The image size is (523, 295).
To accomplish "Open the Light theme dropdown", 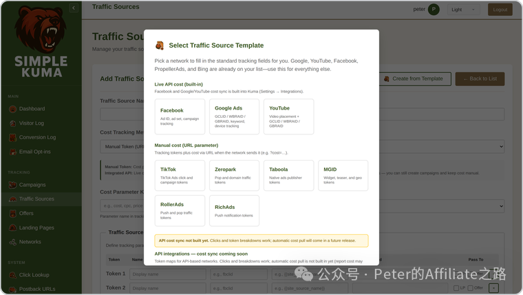I will click(x=463, y=10).
